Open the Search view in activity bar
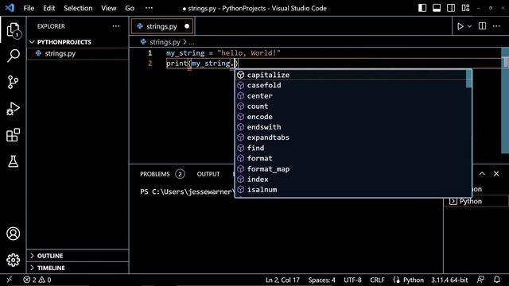509x286 pixels. [x=14, y=56]
